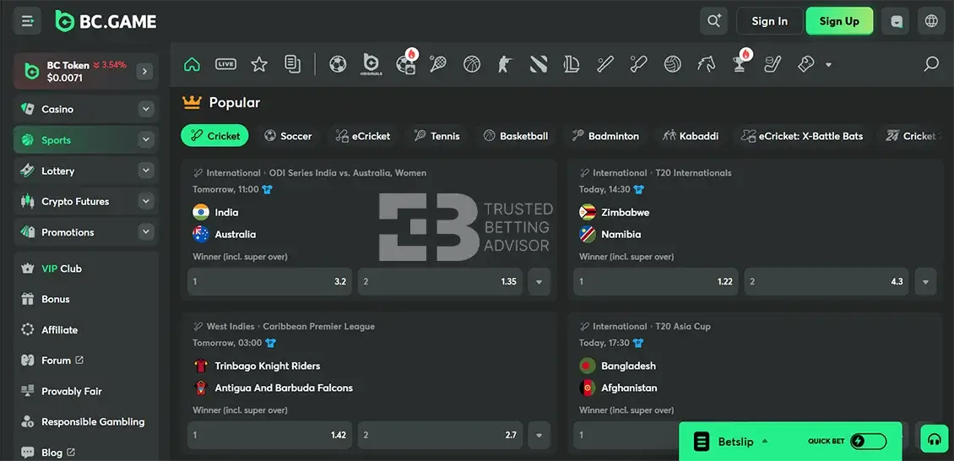Expand more markets for India vs Australia

[539, 282]
